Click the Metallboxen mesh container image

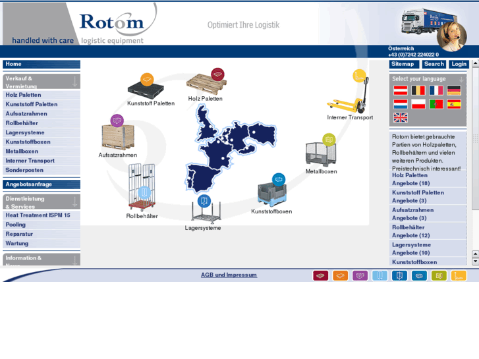(321, 154)
